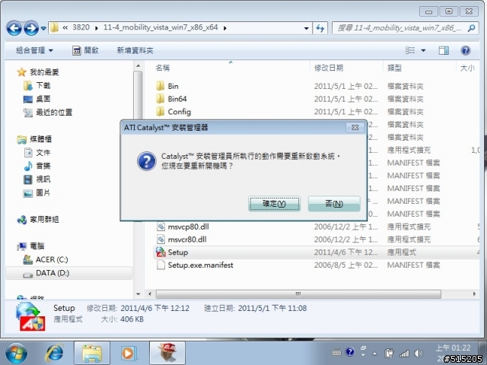Click the network signal tray icon
Image resolution: width=487 pixels, height=365 pixels.
[404, 353]
